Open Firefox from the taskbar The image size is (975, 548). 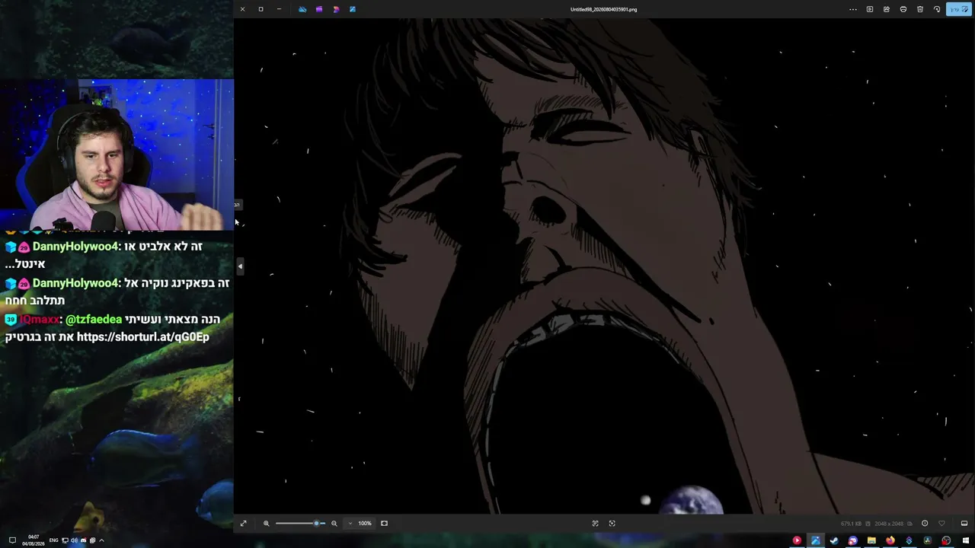click(890, 540)
